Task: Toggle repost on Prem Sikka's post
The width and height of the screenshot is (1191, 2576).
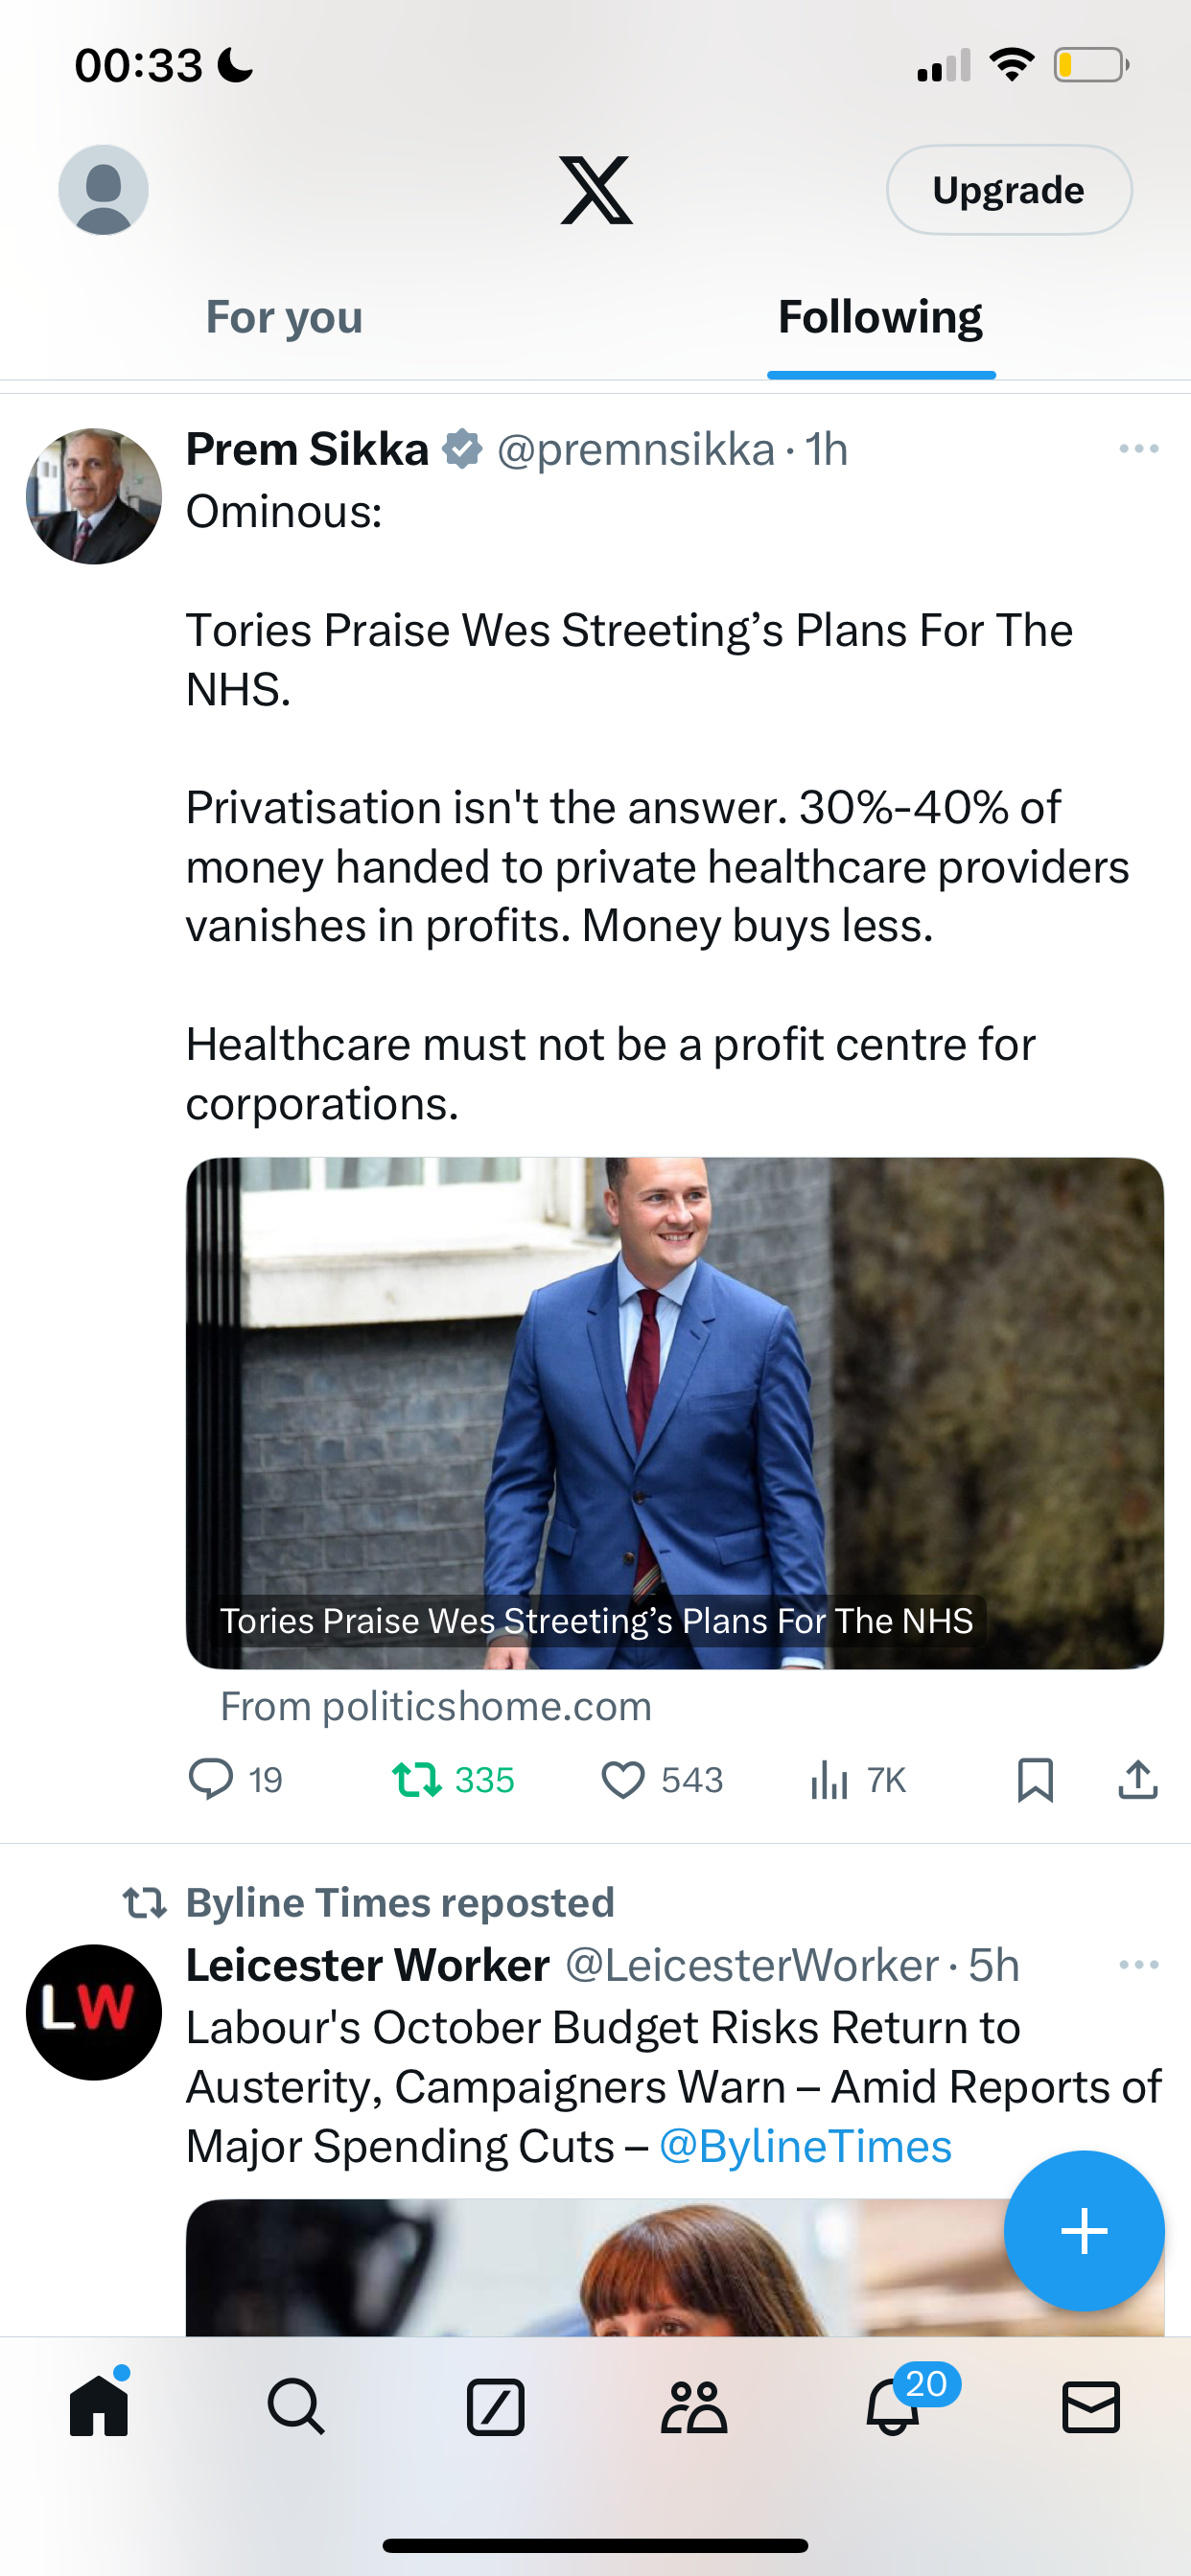Action: 453,1780
